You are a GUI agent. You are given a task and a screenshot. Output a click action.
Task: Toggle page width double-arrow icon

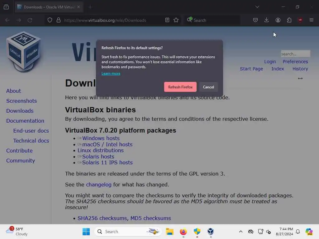[300, 78]
